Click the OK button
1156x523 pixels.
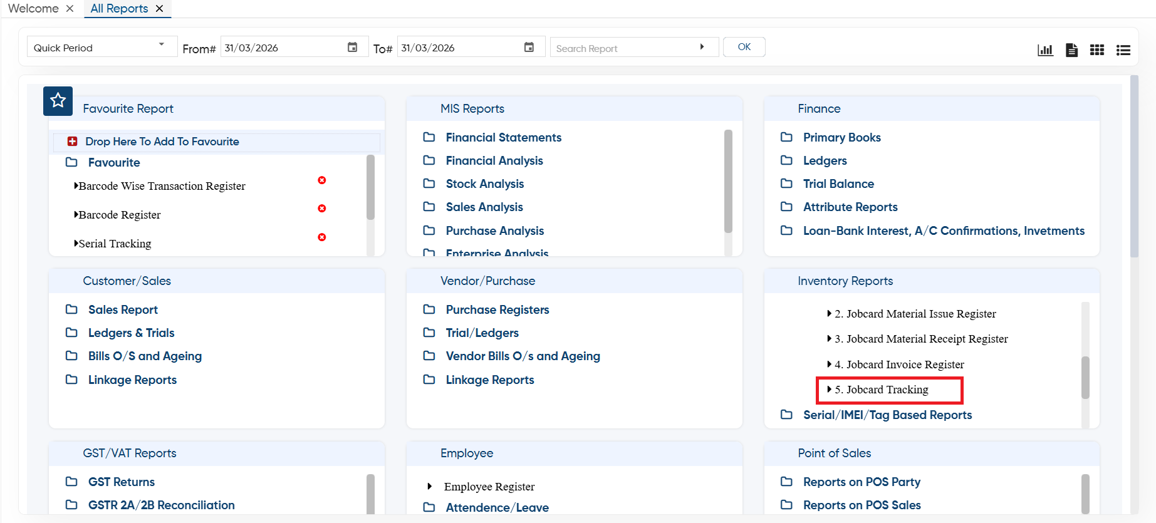tap(744, 47)
